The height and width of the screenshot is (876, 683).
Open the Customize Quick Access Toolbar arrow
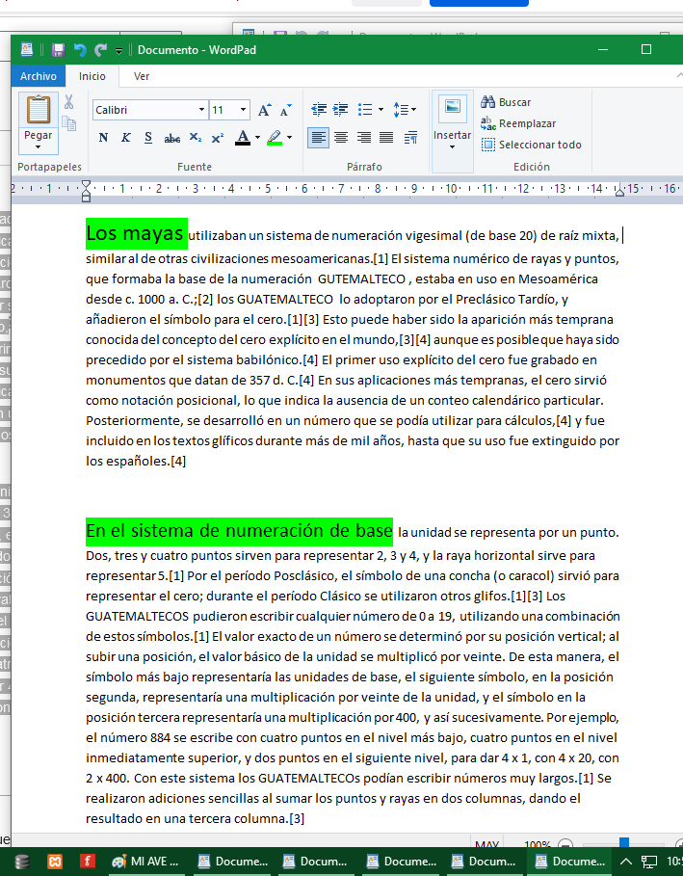118,51
